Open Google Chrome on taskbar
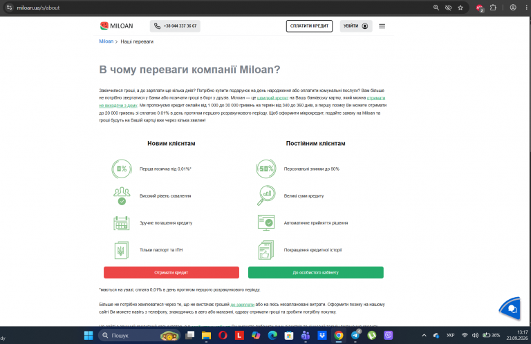 (339, 335)
